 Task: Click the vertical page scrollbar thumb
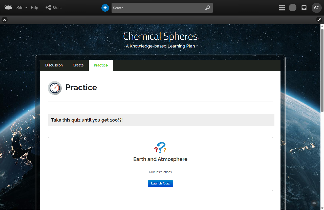322,68
